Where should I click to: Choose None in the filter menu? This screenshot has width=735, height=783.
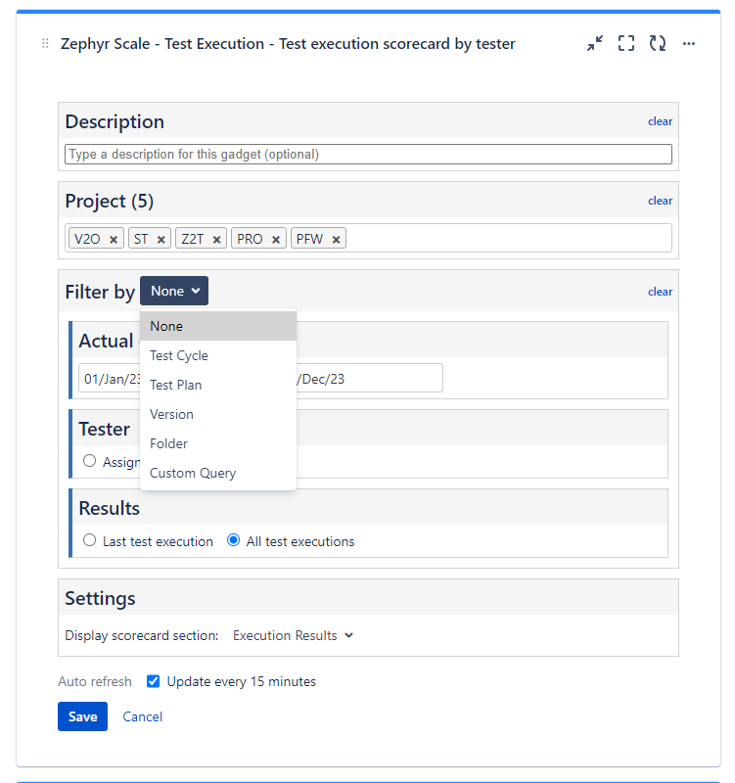tap(218, 326)
